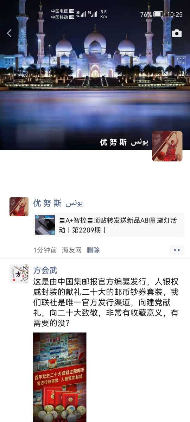This screenshot has width=190, height=422.
Task: Open the 方会武 username link
Action: pyautogui.click(x=45, y=270)
